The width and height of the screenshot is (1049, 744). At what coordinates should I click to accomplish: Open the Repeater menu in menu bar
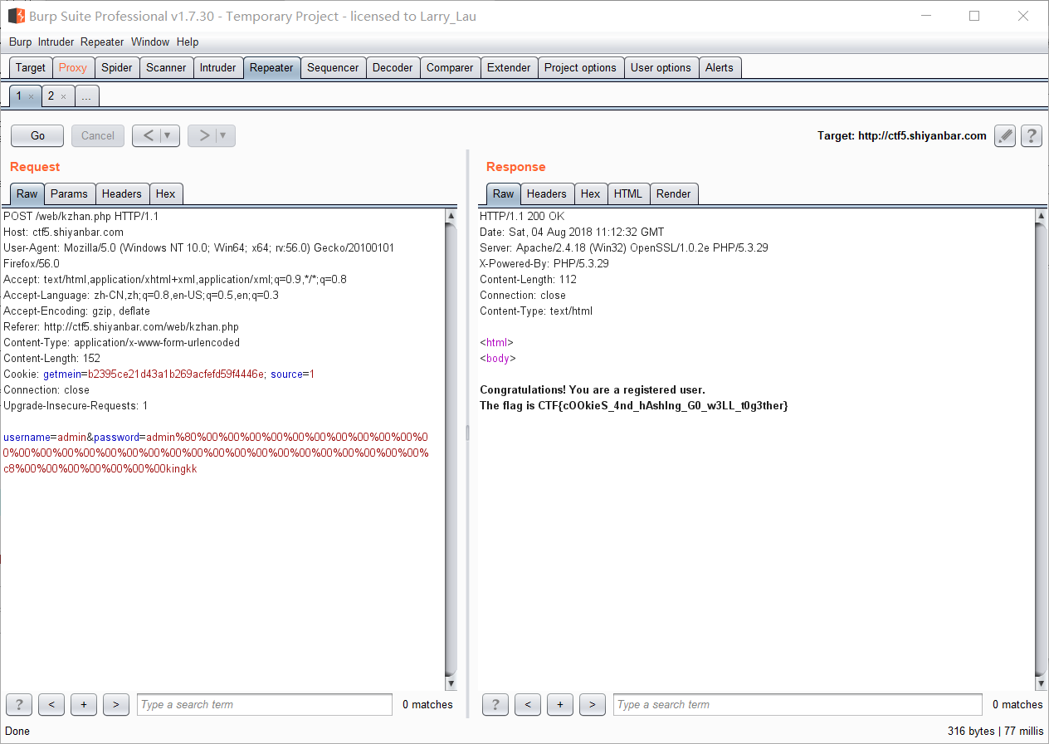(x=102, y=42)
